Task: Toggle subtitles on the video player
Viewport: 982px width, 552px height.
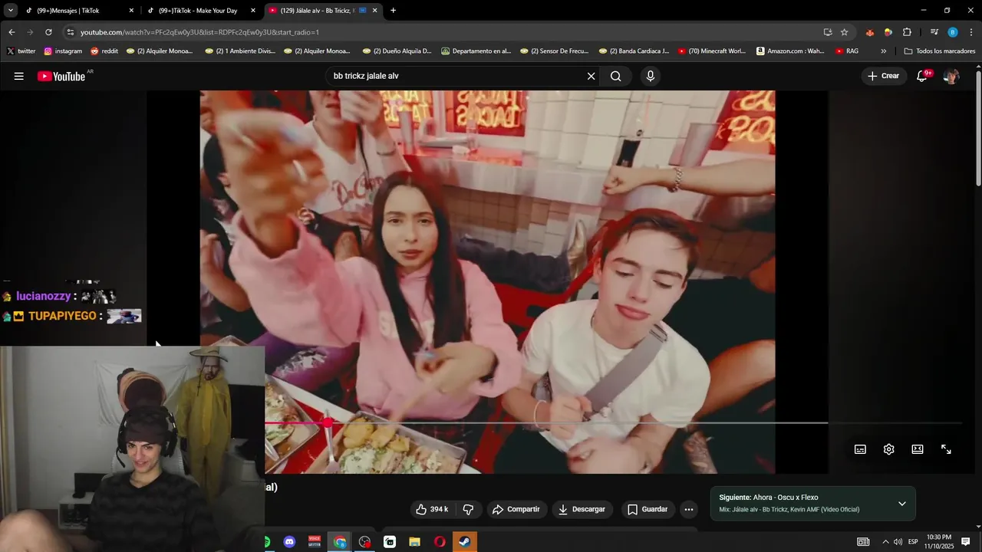Action: [860, 449]
